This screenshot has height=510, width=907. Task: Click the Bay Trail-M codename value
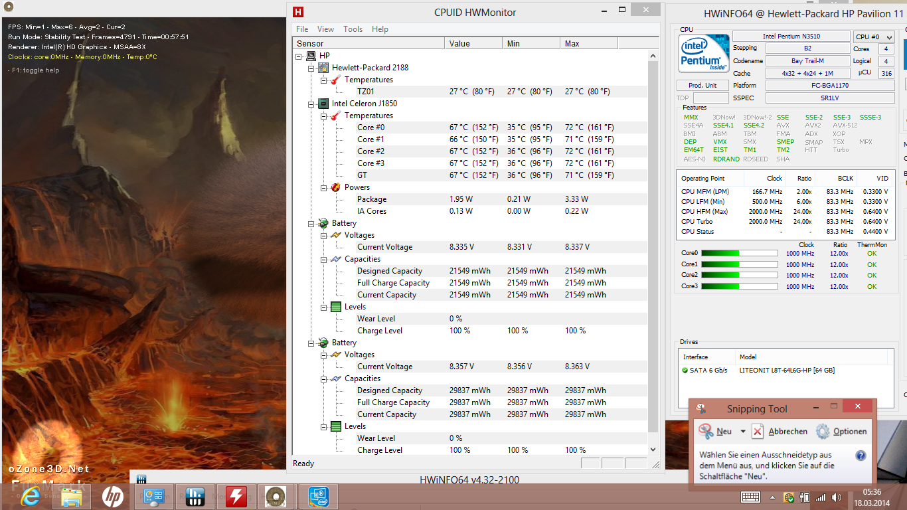(807, 61)
